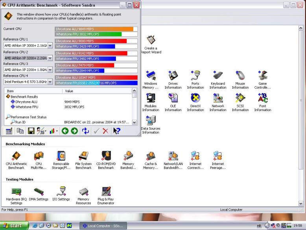The height and width of the screenshot is (230, 306).
Task: Select the Benchmark Results heading row
Action: 68,97
